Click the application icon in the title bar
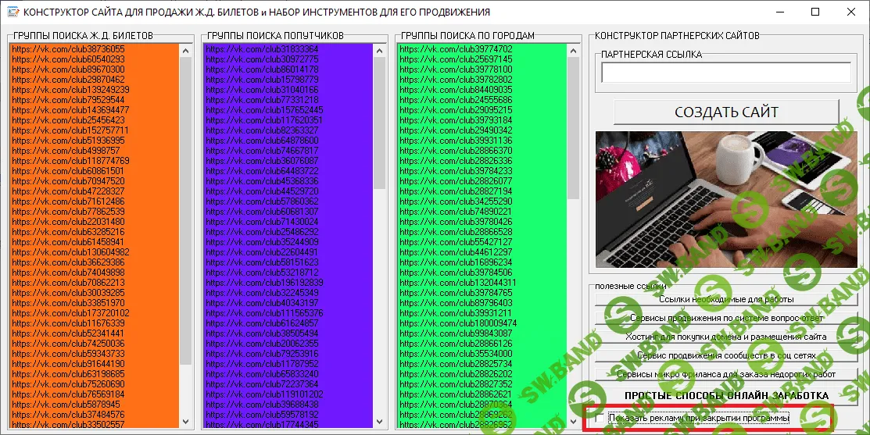Viewport: 870px width, 435px height. coord(11,12)
